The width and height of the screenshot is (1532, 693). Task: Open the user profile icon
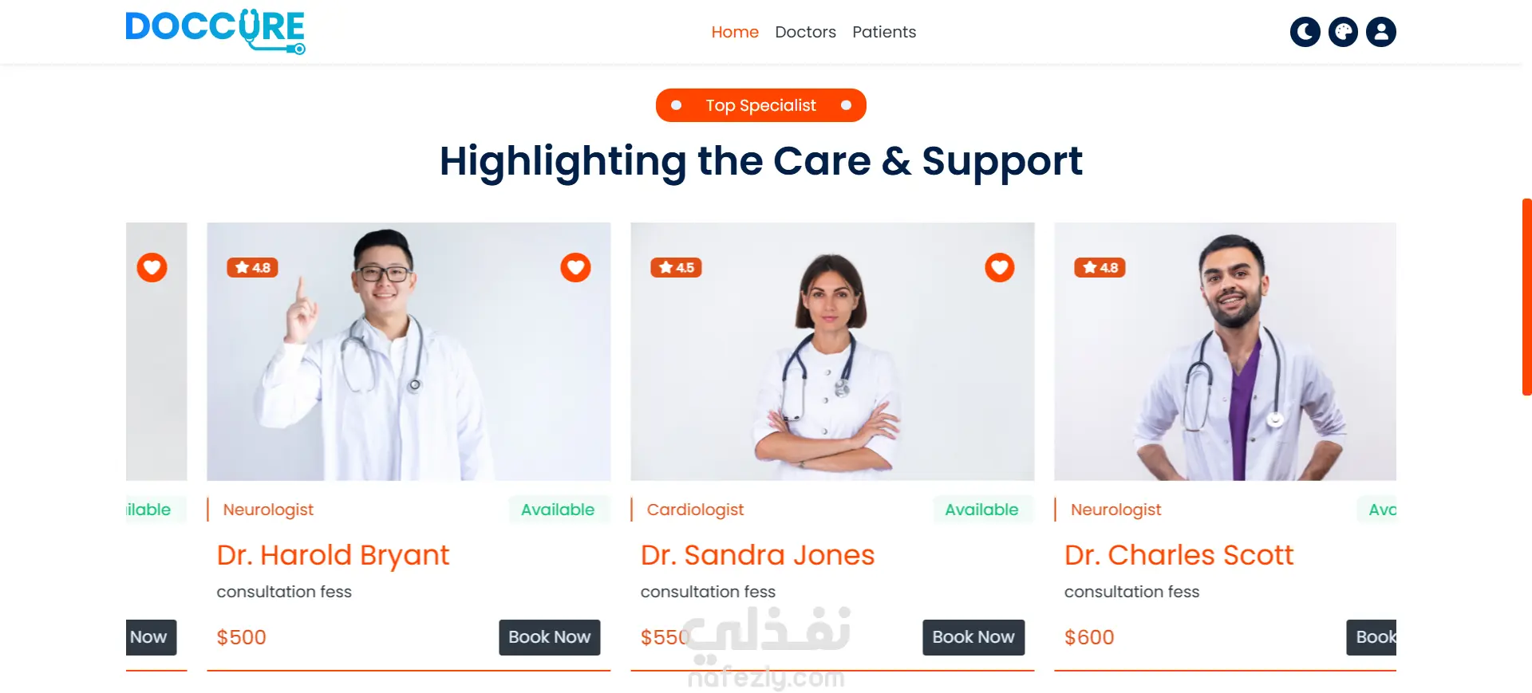[1381, 32]
